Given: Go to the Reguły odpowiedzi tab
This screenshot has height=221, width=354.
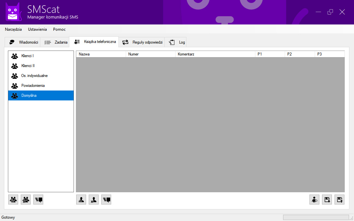Looking at the screenshot, I should pos(142,42).
